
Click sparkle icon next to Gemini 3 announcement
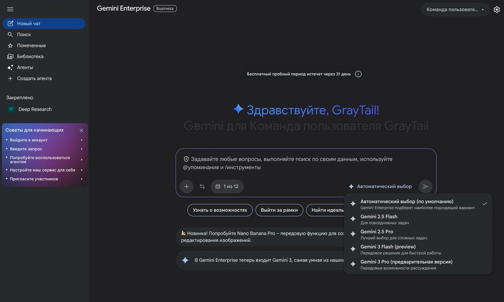coord(185,260)
